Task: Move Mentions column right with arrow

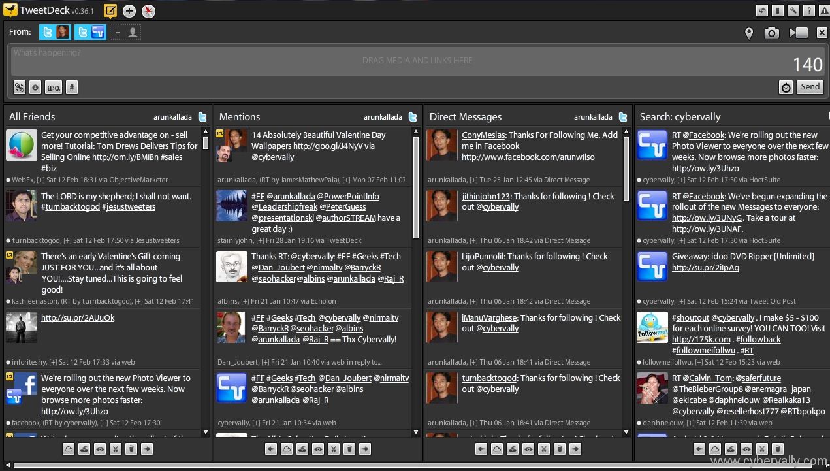Action: tap(365, 449)
